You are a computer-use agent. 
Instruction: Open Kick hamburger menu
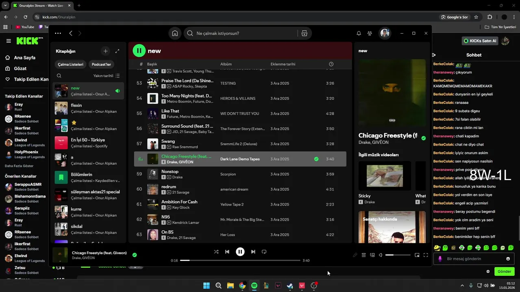9,41
